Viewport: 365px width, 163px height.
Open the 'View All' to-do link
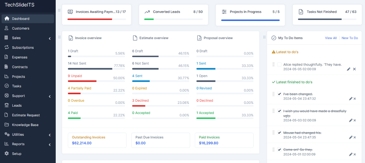[331, 38]
